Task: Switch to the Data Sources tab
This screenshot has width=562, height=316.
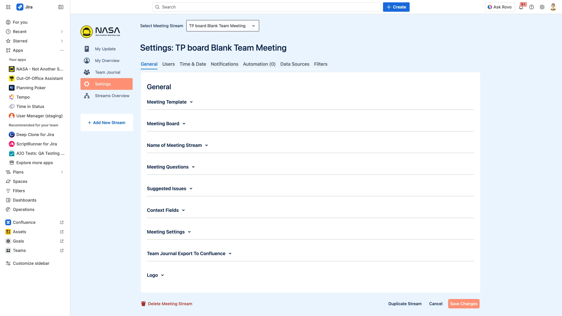Action: click(294, 64)
